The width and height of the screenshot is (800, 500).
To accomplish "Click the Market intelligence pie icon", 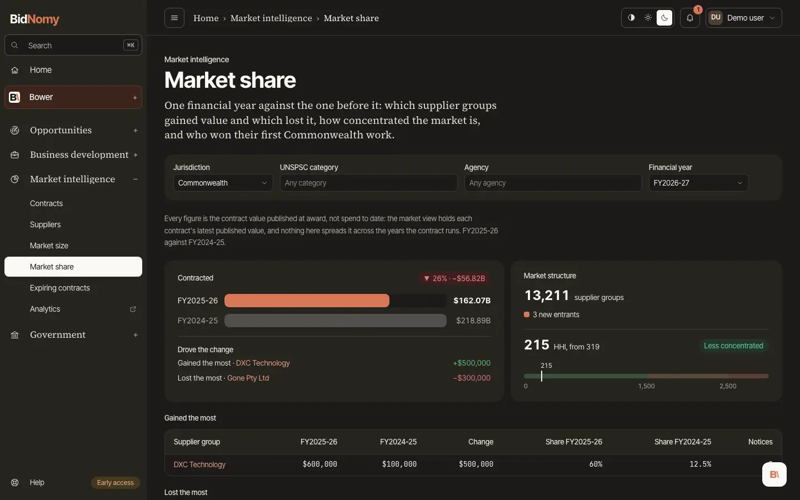I will [15, 179].
